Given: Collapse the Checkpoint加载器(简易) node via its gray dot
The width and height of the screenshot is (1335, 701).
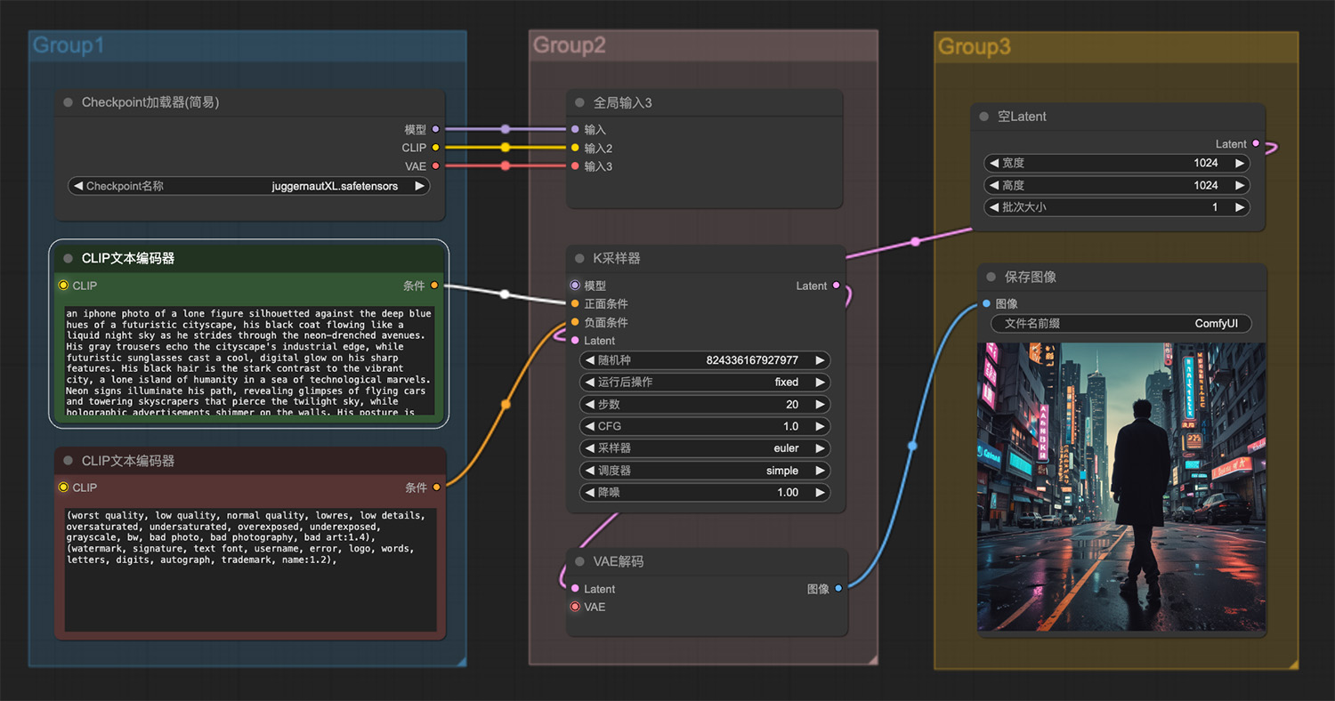Looking at the screenshot, I should tap(69, 102).
